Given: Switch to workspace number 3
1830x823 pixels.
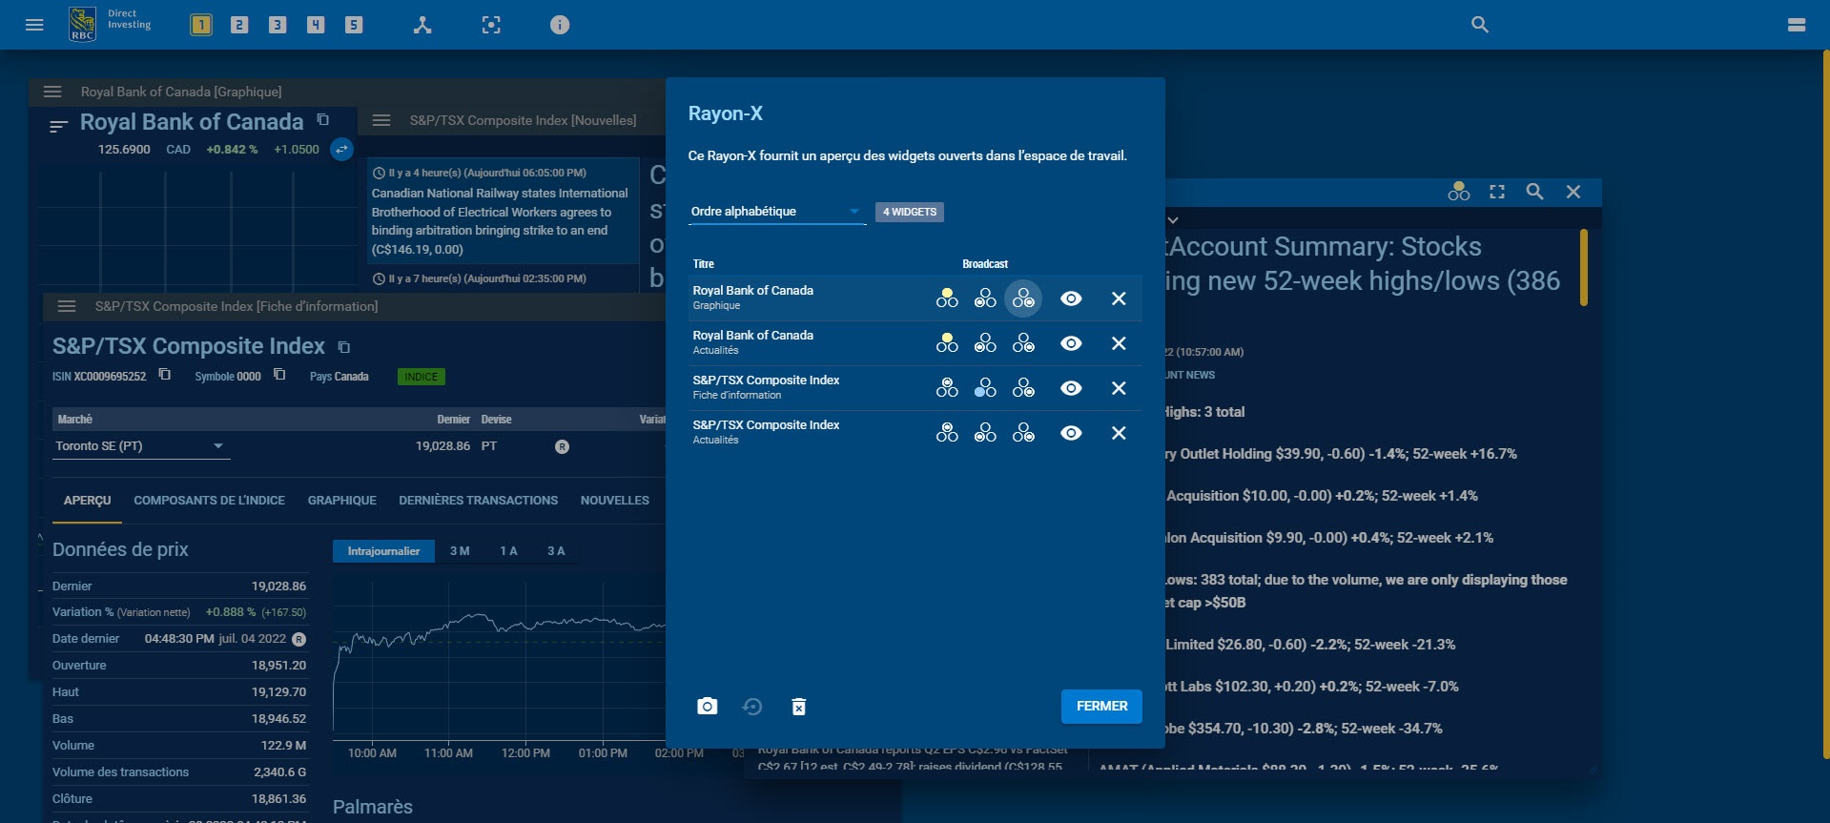Looking at the screenshot, I should [x=278, y=25].
